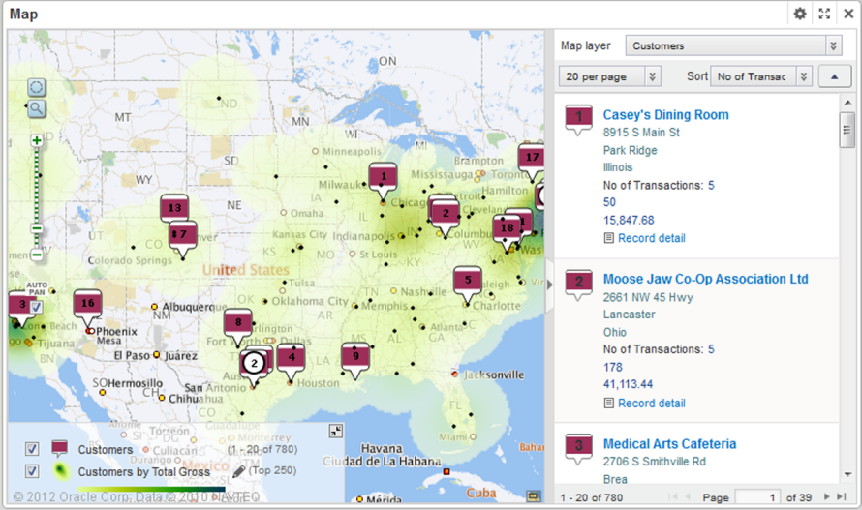Open the overview map icon at corner
862x510 pixels.
(534, 496)
